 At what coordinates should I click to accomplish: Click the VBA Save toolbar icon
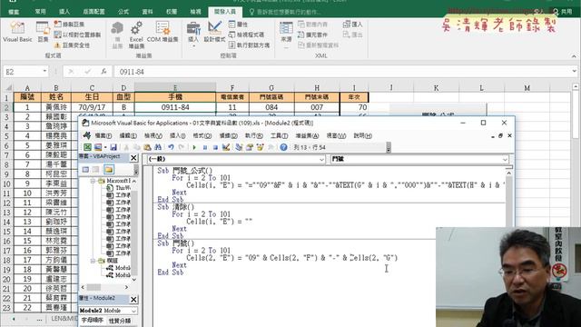113,147
